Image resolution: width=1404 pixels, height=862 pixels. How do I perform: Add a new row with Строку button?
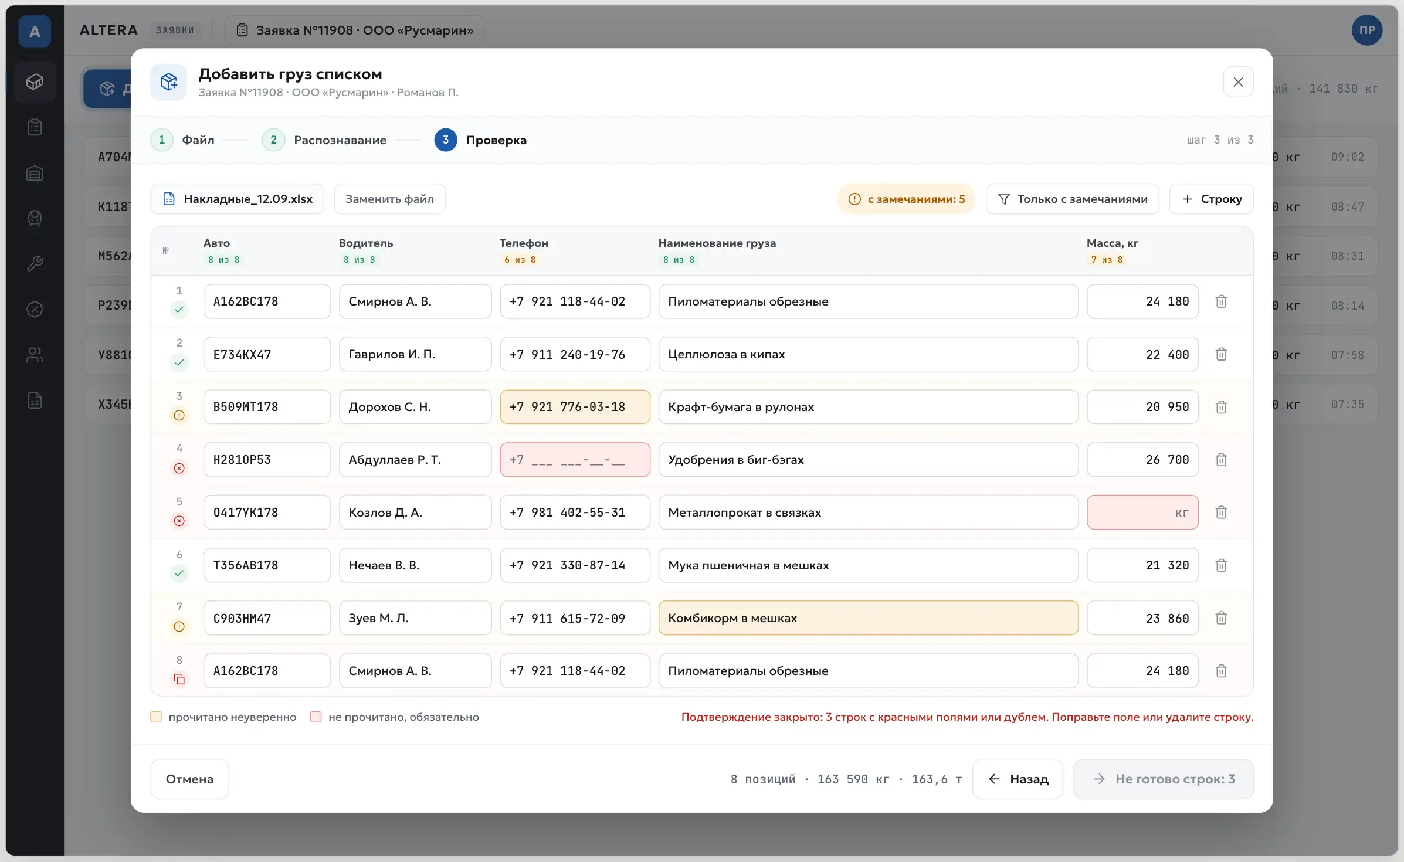pos(1212,199)
